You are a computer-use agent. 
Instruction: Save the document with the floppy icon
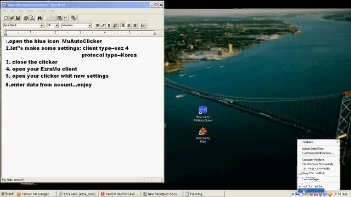pos(18,18)
